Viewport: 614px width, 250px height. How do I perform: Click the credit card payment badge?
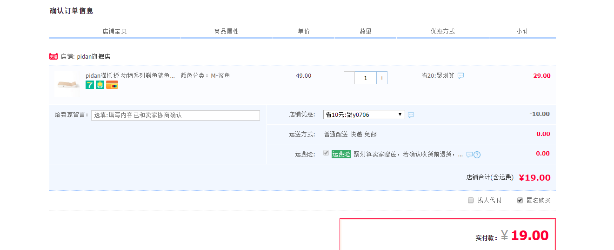click(x=112, y=85)
